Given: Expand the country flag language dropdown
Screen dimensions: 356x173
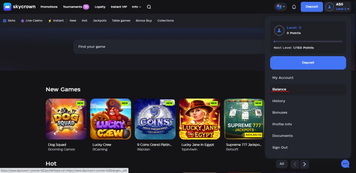Looking at the screenshot, I should (280, 7).
